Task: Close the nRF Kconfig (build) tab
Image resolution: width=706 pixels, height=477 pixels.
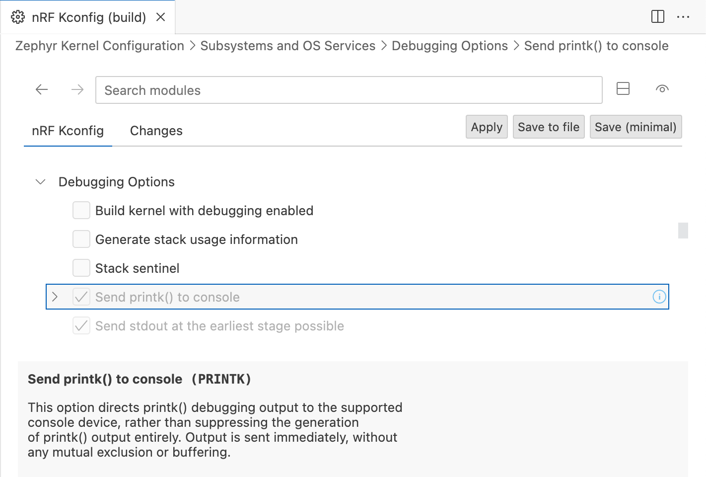Action: click(x=160, y=17)
